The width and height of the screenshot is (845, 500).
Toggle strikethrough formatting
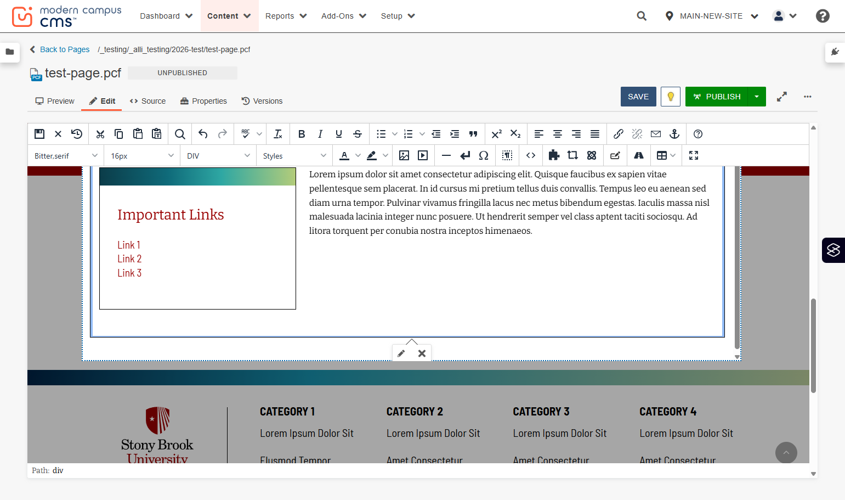pyautogui.click(x=358, y=134)
